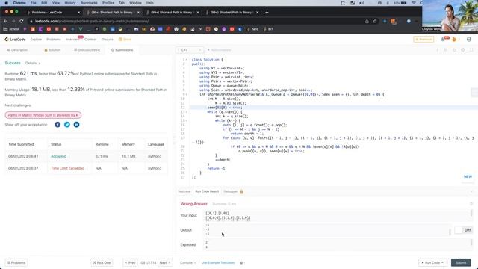Share acceptance on LinkedIn
Screen dimensions: 478x269
pyautogui.click(x=76, y=125)
